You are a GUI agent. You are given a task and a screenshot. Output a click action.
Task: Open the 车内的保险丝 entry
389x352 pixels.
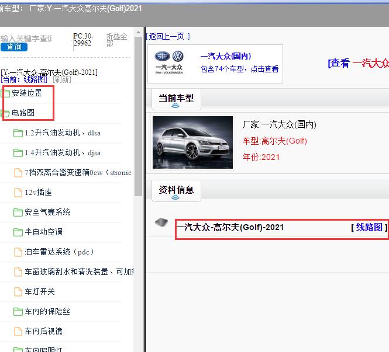[47, 311]
